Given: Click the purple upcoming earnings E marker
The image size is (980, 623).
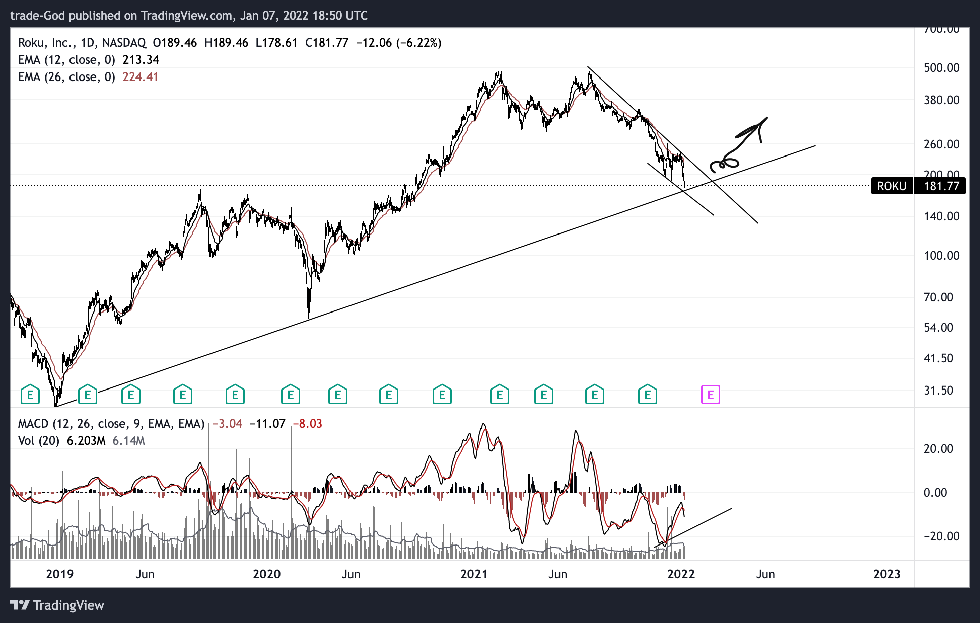Looking at the screenshot, I should (710, 395).
